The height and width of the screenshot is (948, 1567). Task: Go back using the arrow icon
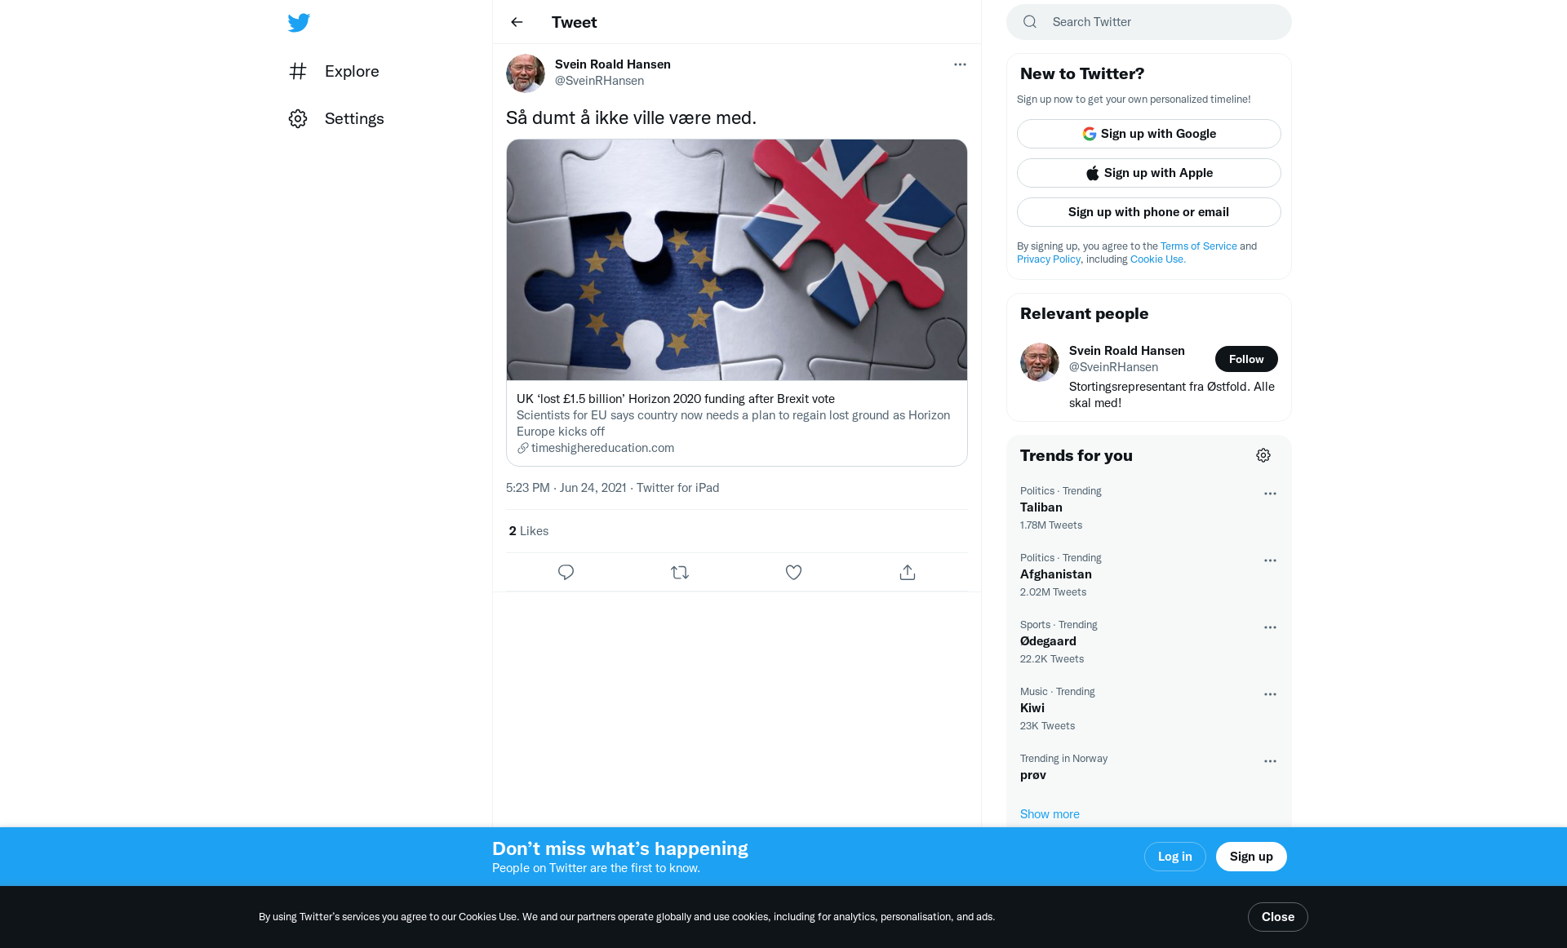517,22
